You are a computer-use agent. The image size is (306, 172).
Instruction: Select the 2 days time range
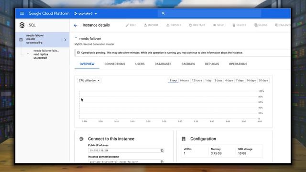point(218,81)
